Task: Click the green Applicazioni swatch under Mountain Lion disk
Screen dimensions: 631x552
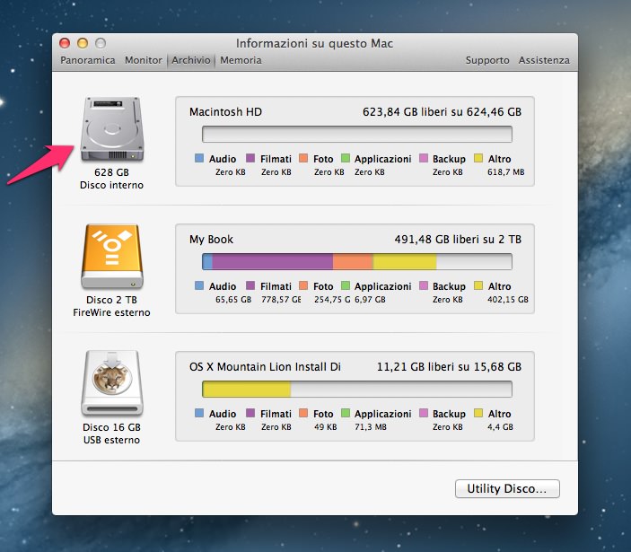Action: (346, 413)
